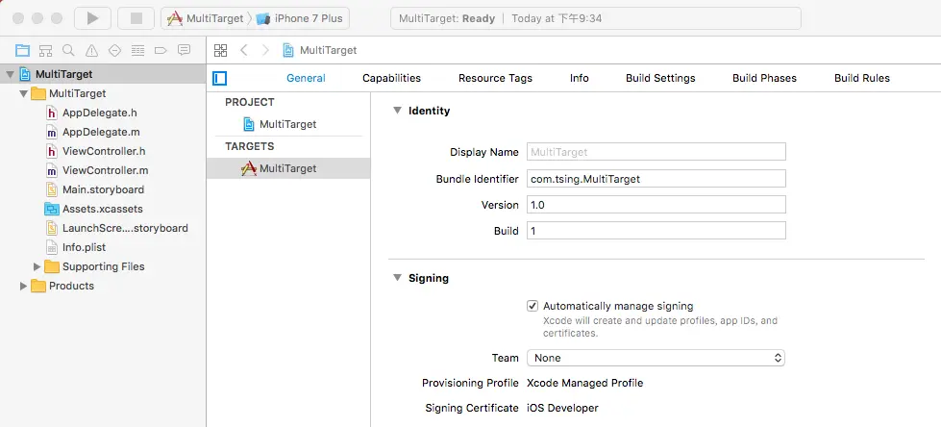The height and width of the screenshot is (427, 941).
Task: Collapse the MultiTarget group folder
Action: (x=23, y=93)
